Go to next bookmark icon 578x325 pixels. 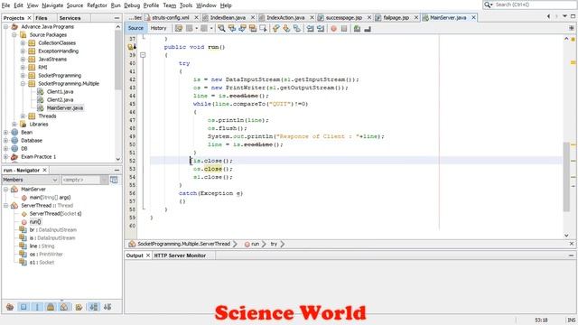point(286,28)
